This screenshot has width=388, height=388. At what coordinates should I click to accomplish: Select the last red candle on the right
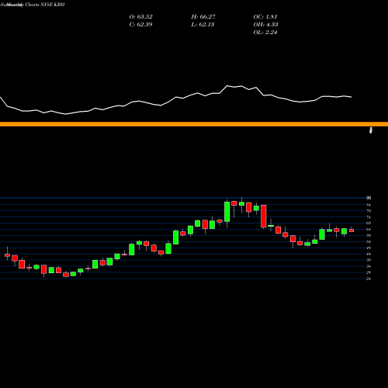coord(352,230)
